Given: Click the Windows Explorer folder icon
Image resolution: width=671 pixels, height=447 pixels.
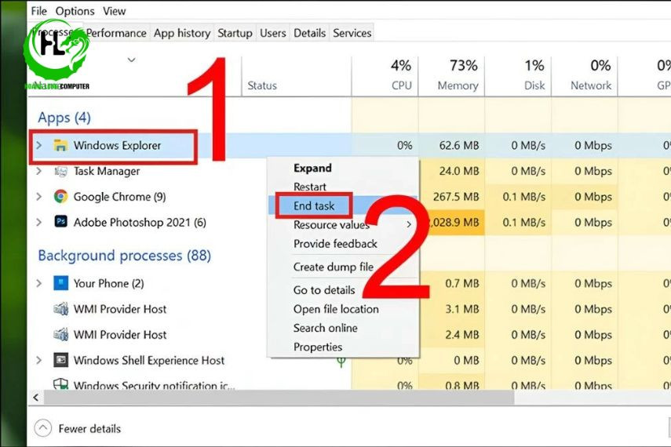Looking at the screenshot, I should pyautogui.click(x=60, y=145).
